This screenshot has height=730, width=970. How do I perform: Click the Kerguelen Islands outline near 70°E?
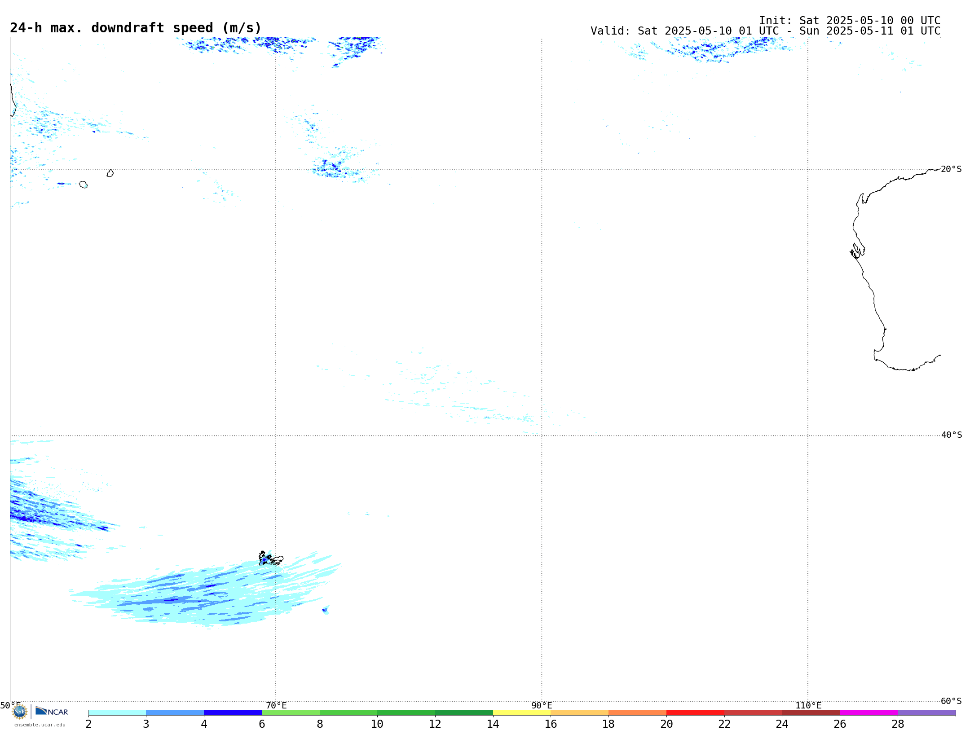[x=271, y=558]
